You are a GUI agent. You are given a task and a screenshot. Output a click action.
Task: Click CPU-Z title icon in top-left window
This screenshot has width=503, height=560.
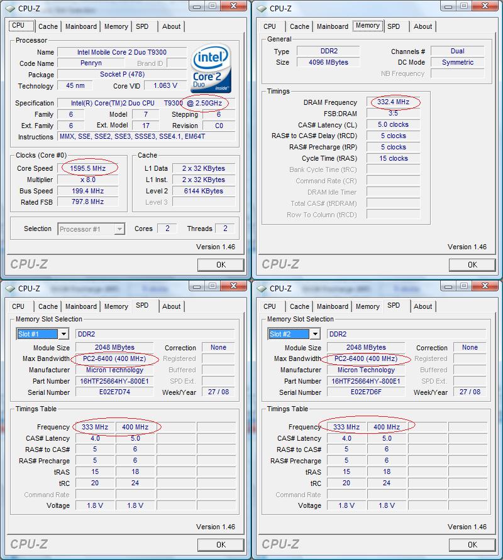tap(10, 9)
